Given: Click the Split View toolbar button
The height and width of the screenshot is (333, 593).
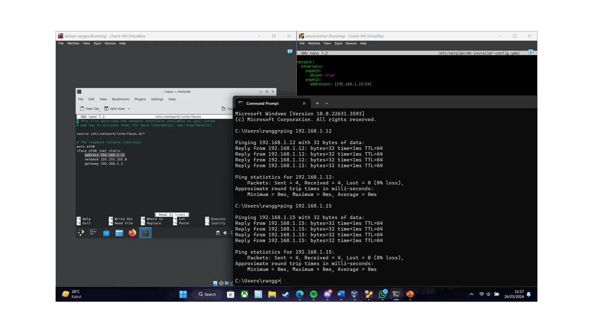Looking at the screenshot, I should [115, 109].
